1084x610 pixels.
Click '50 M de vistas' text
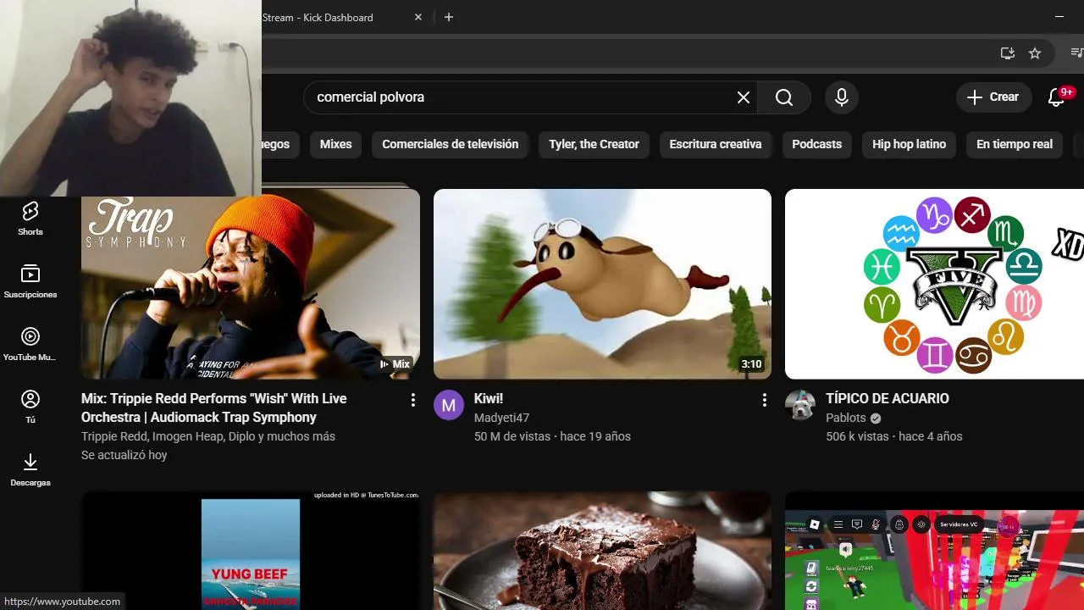point(513,436)
